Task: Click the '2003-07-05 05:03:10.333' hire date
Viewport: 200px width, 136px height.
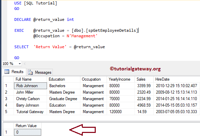Action: (x=176, y=112)
